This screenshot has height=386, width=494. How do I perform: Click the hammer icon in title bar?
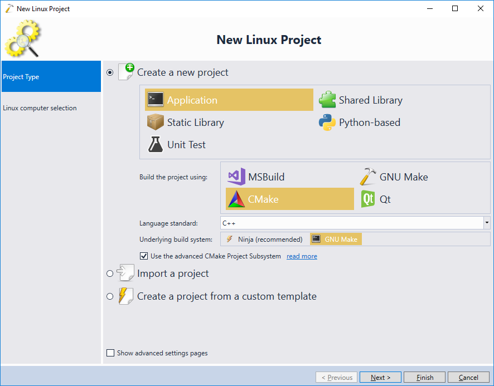point(9,8)
